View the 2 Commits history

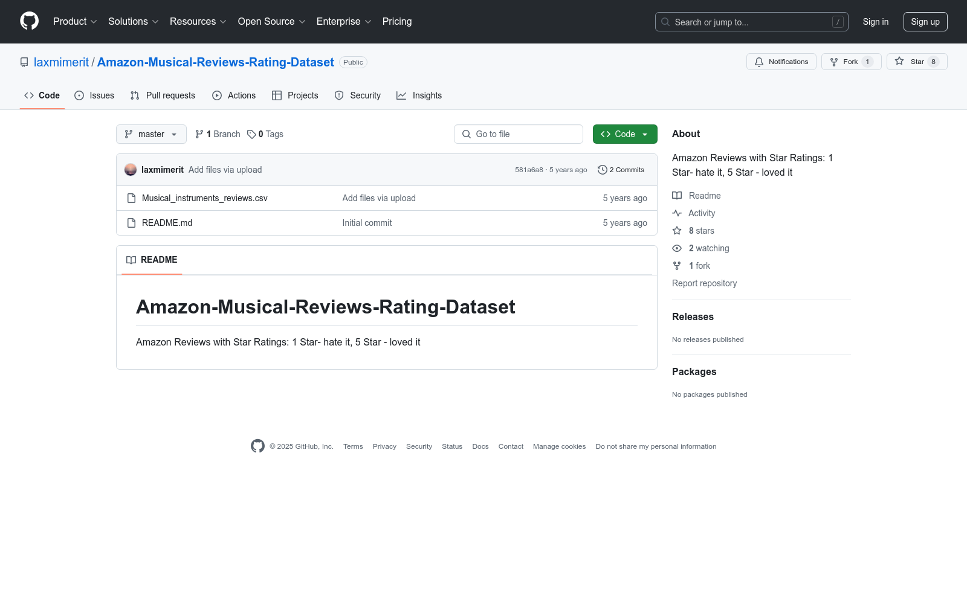click(x=621, y=170)
